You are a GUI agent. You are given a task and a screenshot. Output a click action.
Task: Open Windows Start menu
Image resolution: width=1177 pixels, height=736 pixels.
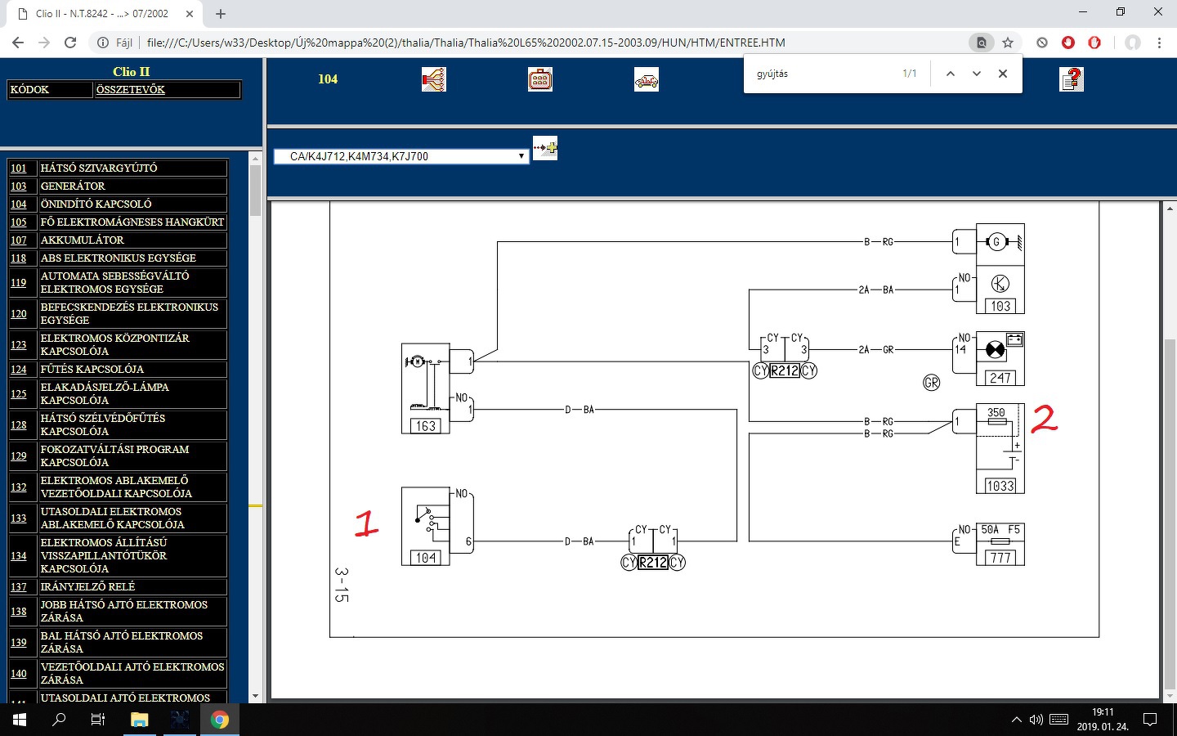pos(20,720)
